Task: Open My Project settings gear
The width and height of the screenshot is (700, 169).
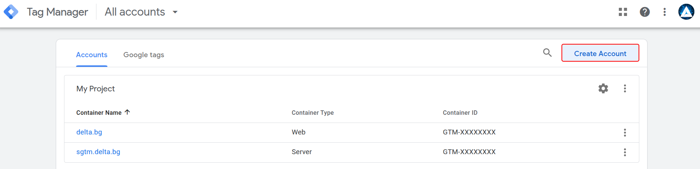Action: coord(603,88)
